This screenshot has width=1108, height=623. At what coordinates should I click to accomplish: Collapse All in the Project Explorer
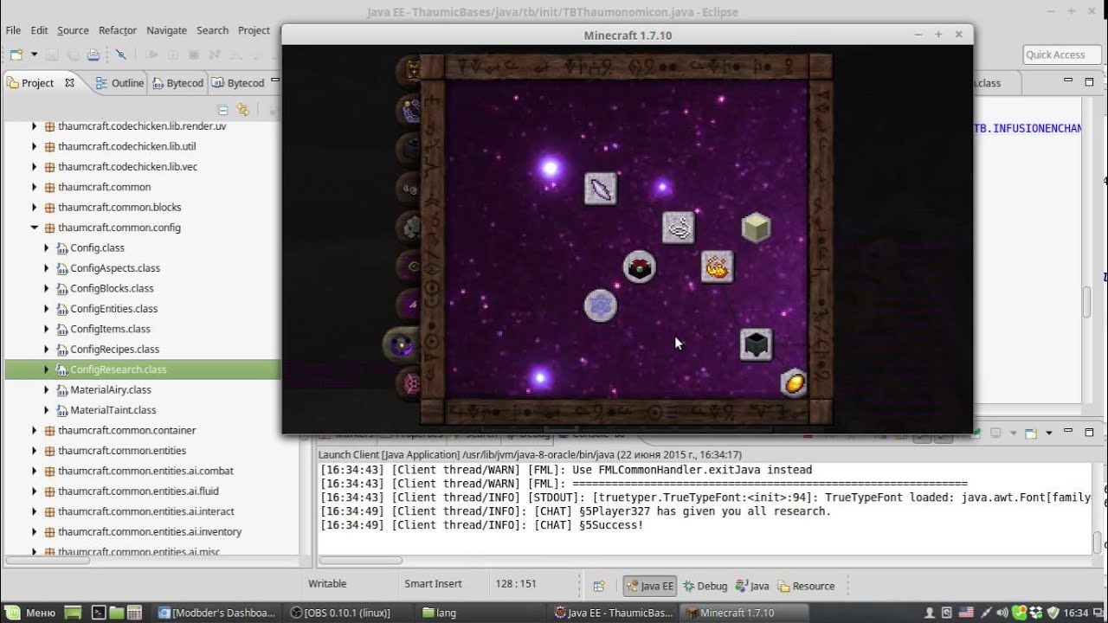[x=222, y=110]
